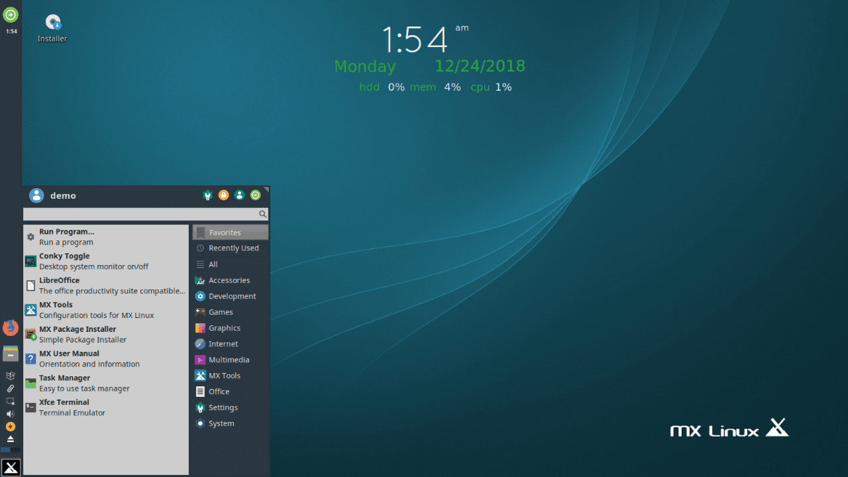Close the menu via MX logo button
This screenshot has width=848, height=477.
(11, 467)
